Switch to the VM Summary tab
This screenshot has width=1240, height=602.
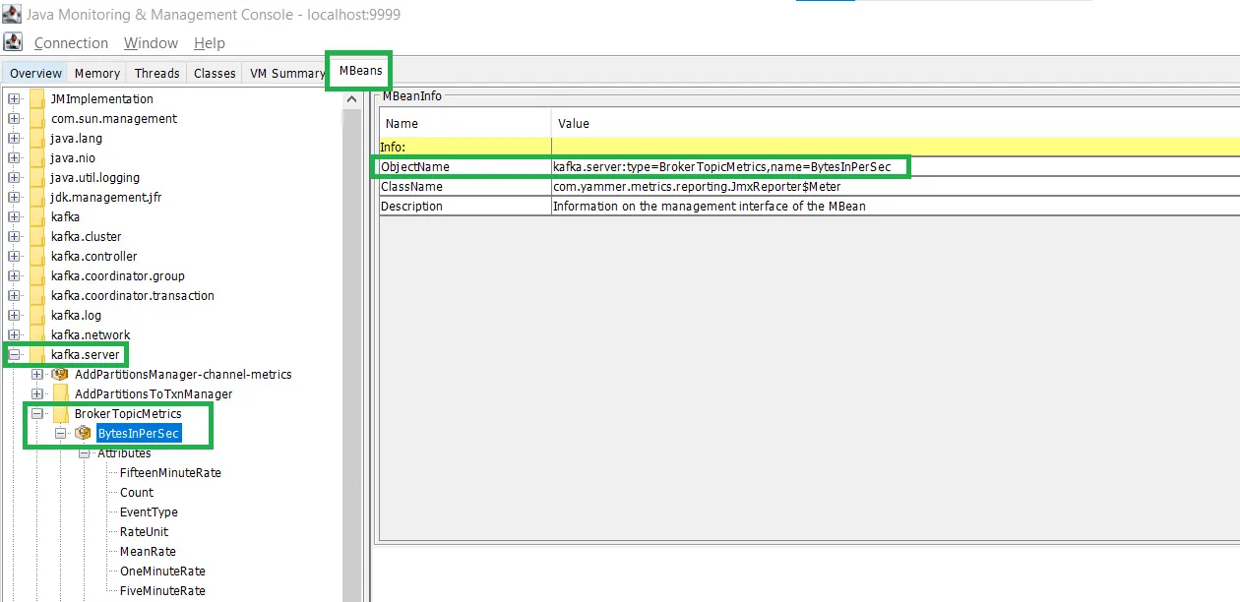pyautogui.click(x=285, y=74)
